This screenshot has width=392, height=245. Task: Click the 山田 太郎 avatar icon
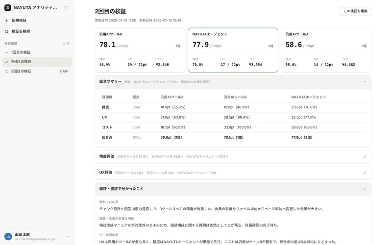point(8,237)
